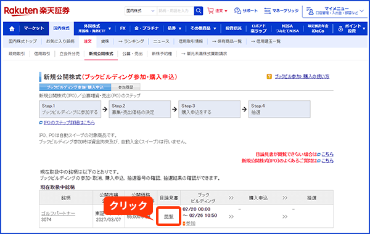Select the 国内株式 navigation tab
This screenshot has width=370, height=234.
(61, 28)
